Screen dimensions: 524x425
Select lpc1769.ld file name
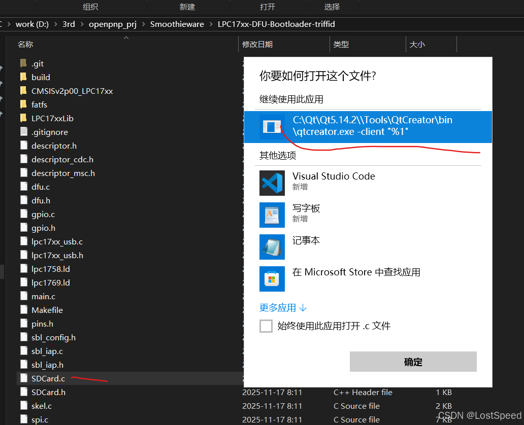click(51, 283)
